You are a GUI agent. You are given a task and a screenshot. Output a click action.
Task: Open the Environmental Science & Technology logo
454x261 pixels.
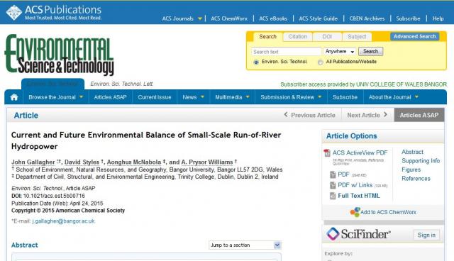click(59, 55)
